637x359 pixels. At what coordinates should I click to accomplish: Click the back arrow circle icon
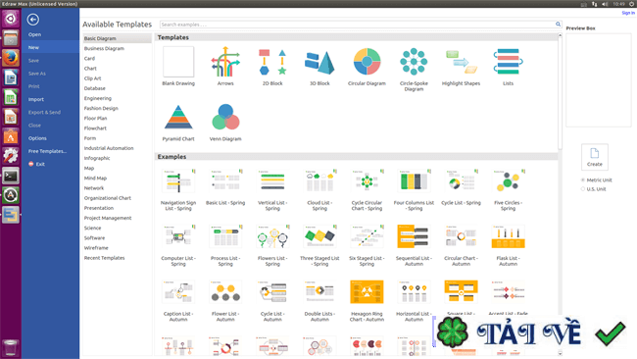pyautogui.click(x=33, y=19)
